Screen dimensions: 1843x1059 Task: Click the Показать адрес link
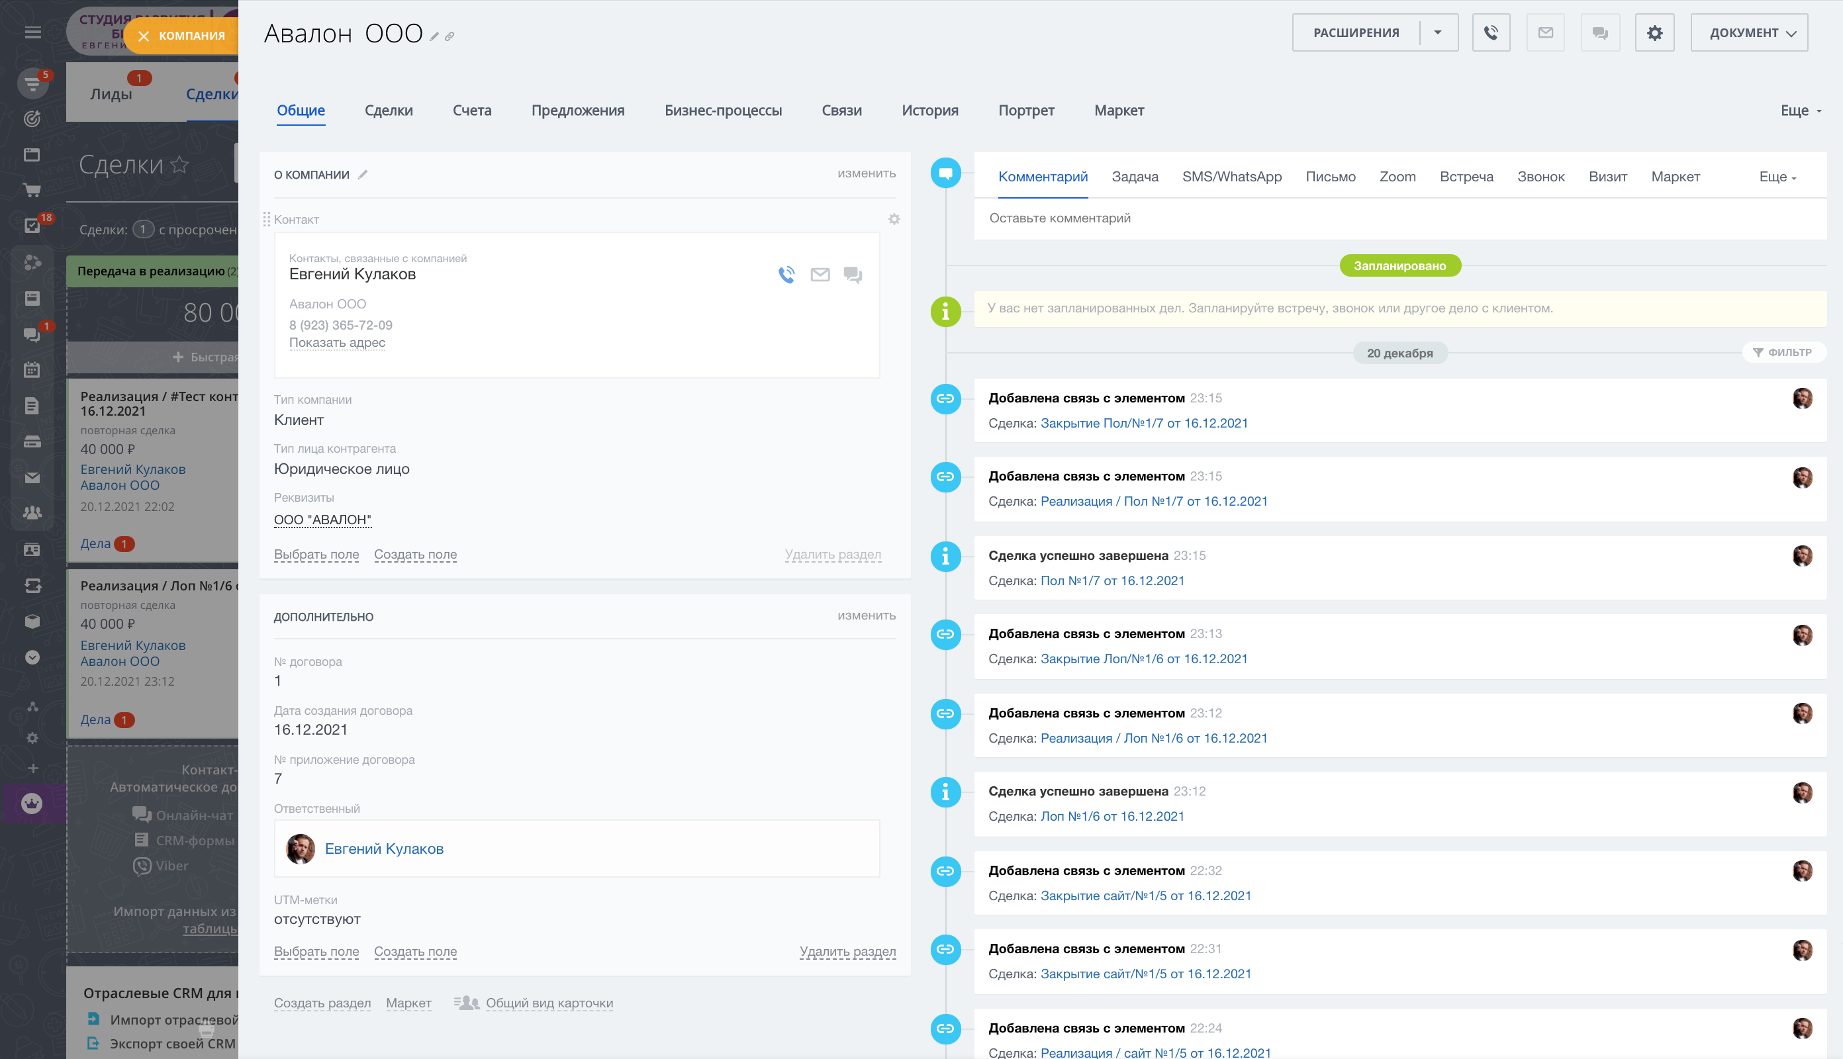[x=337, y=343]
